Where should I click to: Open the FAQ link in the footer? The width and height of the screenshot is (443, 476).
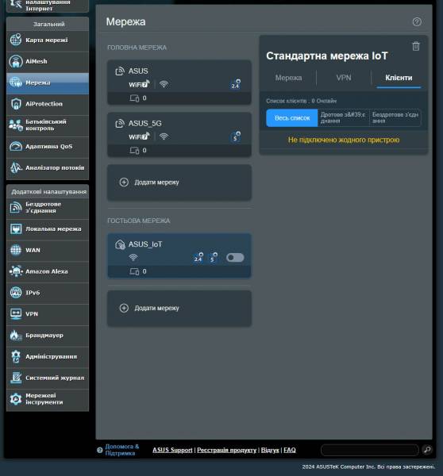click(290, 450)
